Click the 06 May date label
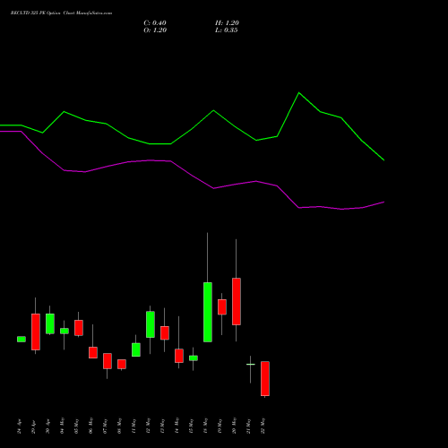448x448 pixels. click(90, 426)
